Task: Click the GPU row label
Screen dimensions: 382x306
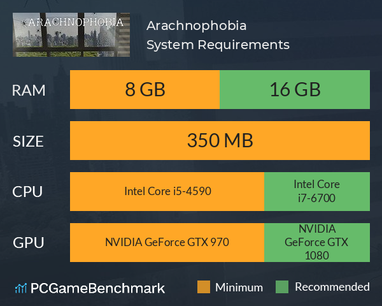Action: [x=28, y=243]
